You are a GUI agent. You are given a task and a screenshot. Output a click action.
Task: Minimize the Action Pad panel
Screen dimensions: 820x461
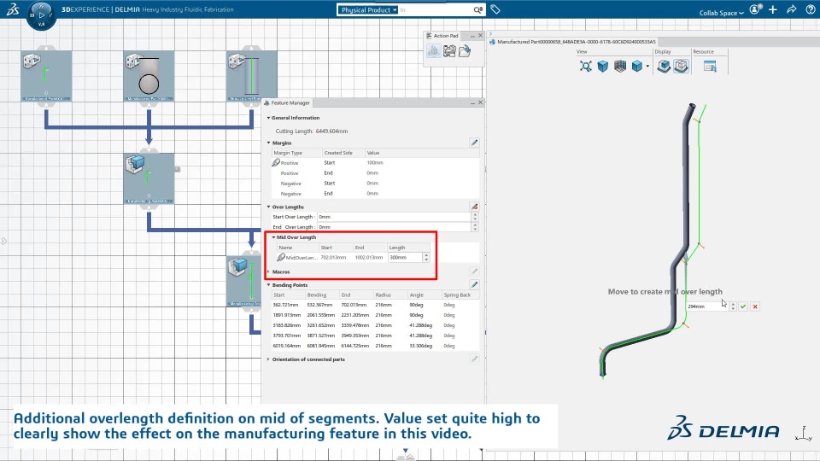coord(472,36)
